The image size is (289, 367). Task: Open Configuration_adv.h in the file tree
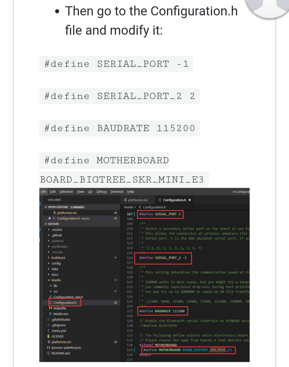coord(68,297)
